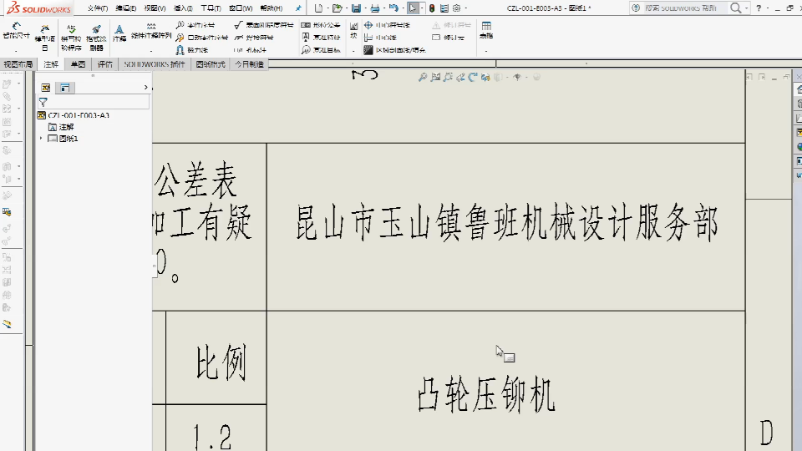Viewport: 802px width, 451px height.
Task: Open Linear Note Pattern tool
Action: click(x=151, y=31)
